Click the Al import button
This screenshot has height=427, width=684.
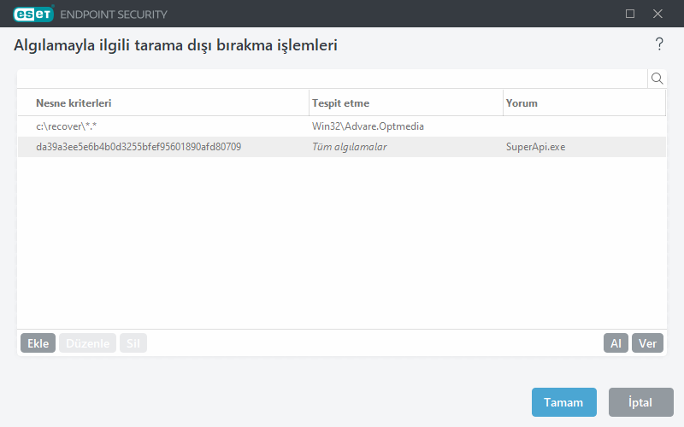pos(616,343)
